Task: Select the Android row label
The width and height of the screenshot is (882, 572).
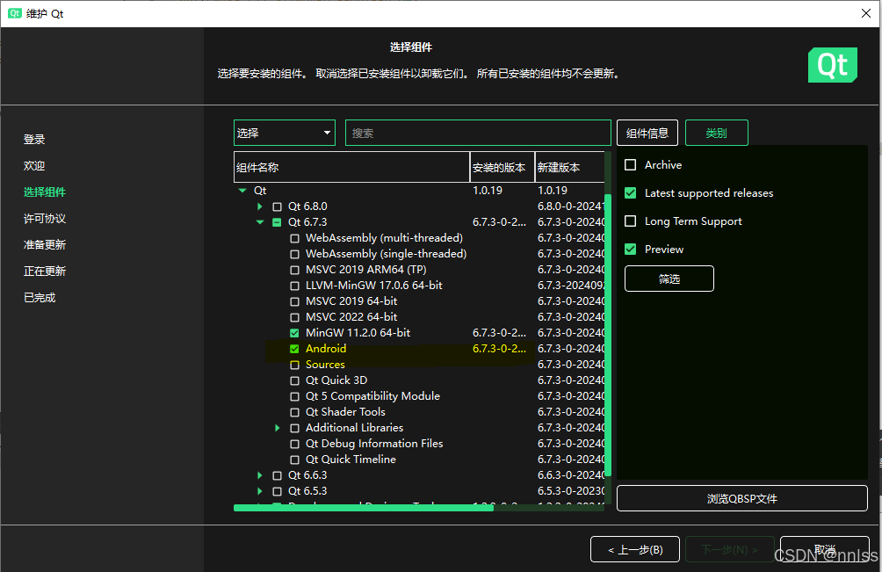Action: (x=326, y=349)
